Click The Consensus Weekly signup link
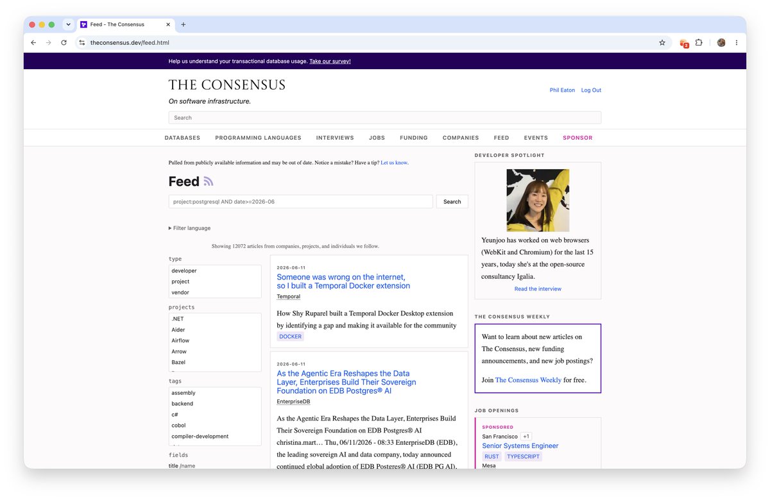This screenshot has width=770, height=500. (x=528, y=380)
